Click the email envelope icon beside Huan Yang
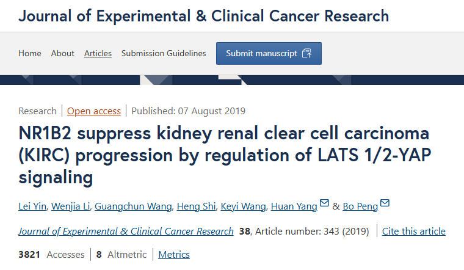 [x=324, y=203]
